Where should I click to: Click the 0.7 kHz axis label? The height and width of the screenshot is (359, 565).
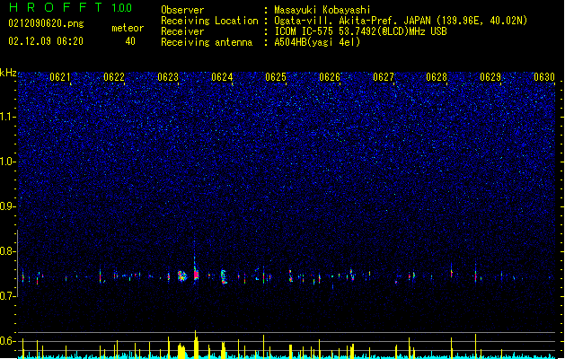7,296
